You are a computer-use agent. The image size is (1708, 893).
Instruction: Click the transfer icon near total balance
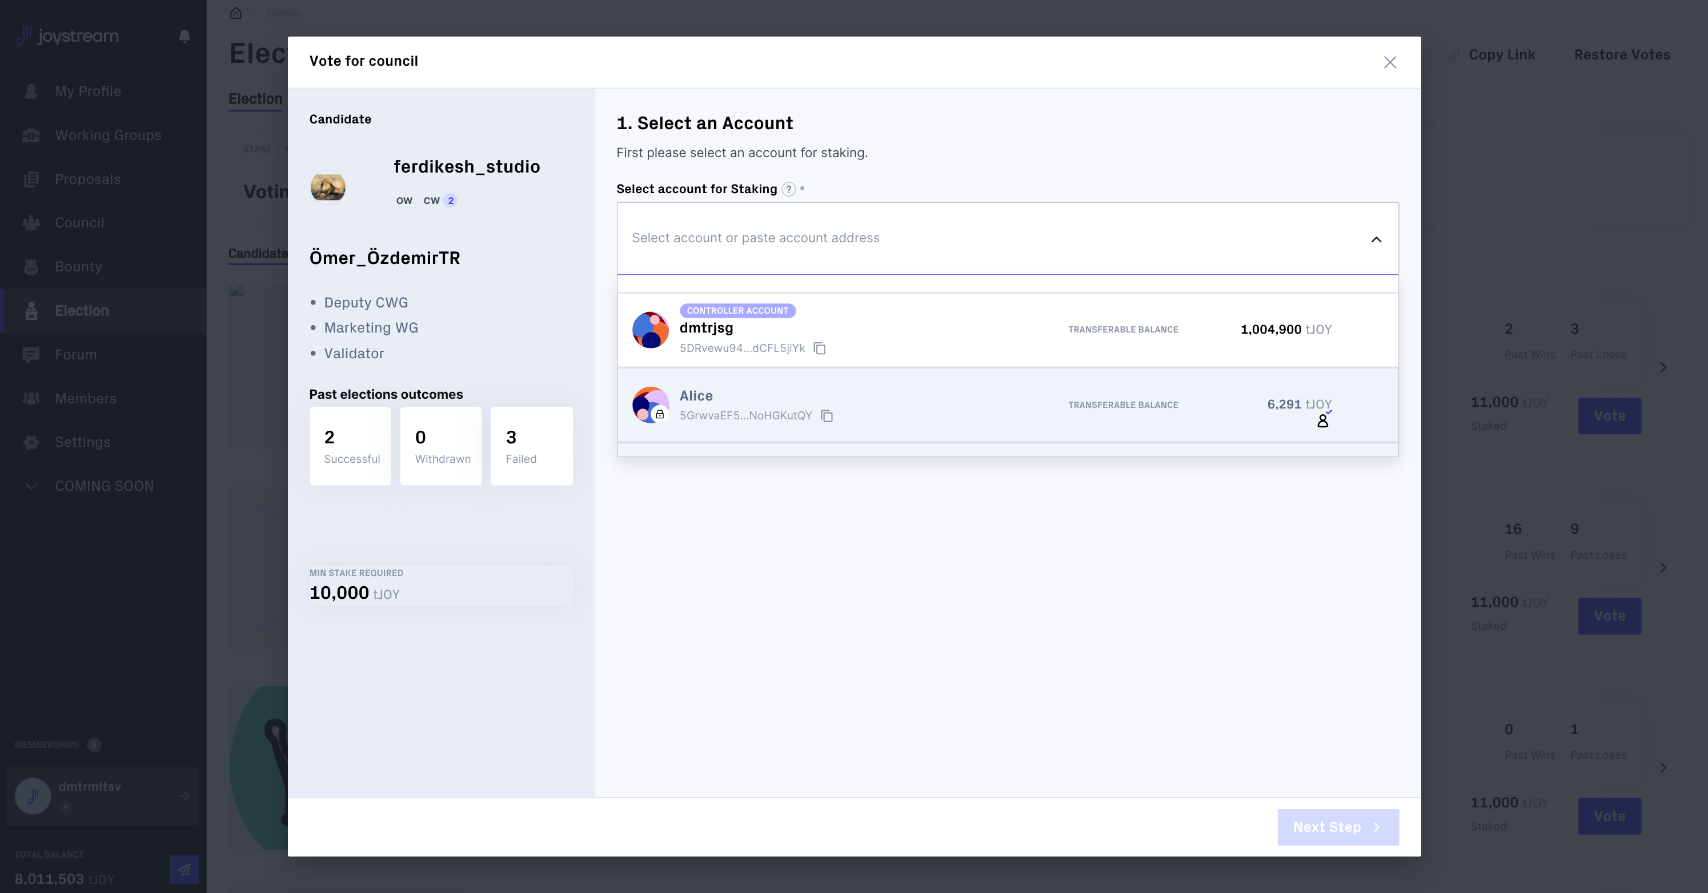click(184, 869)
